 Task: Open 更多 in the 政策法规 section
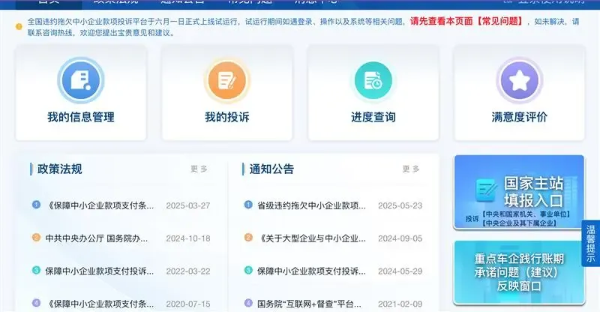199,169
